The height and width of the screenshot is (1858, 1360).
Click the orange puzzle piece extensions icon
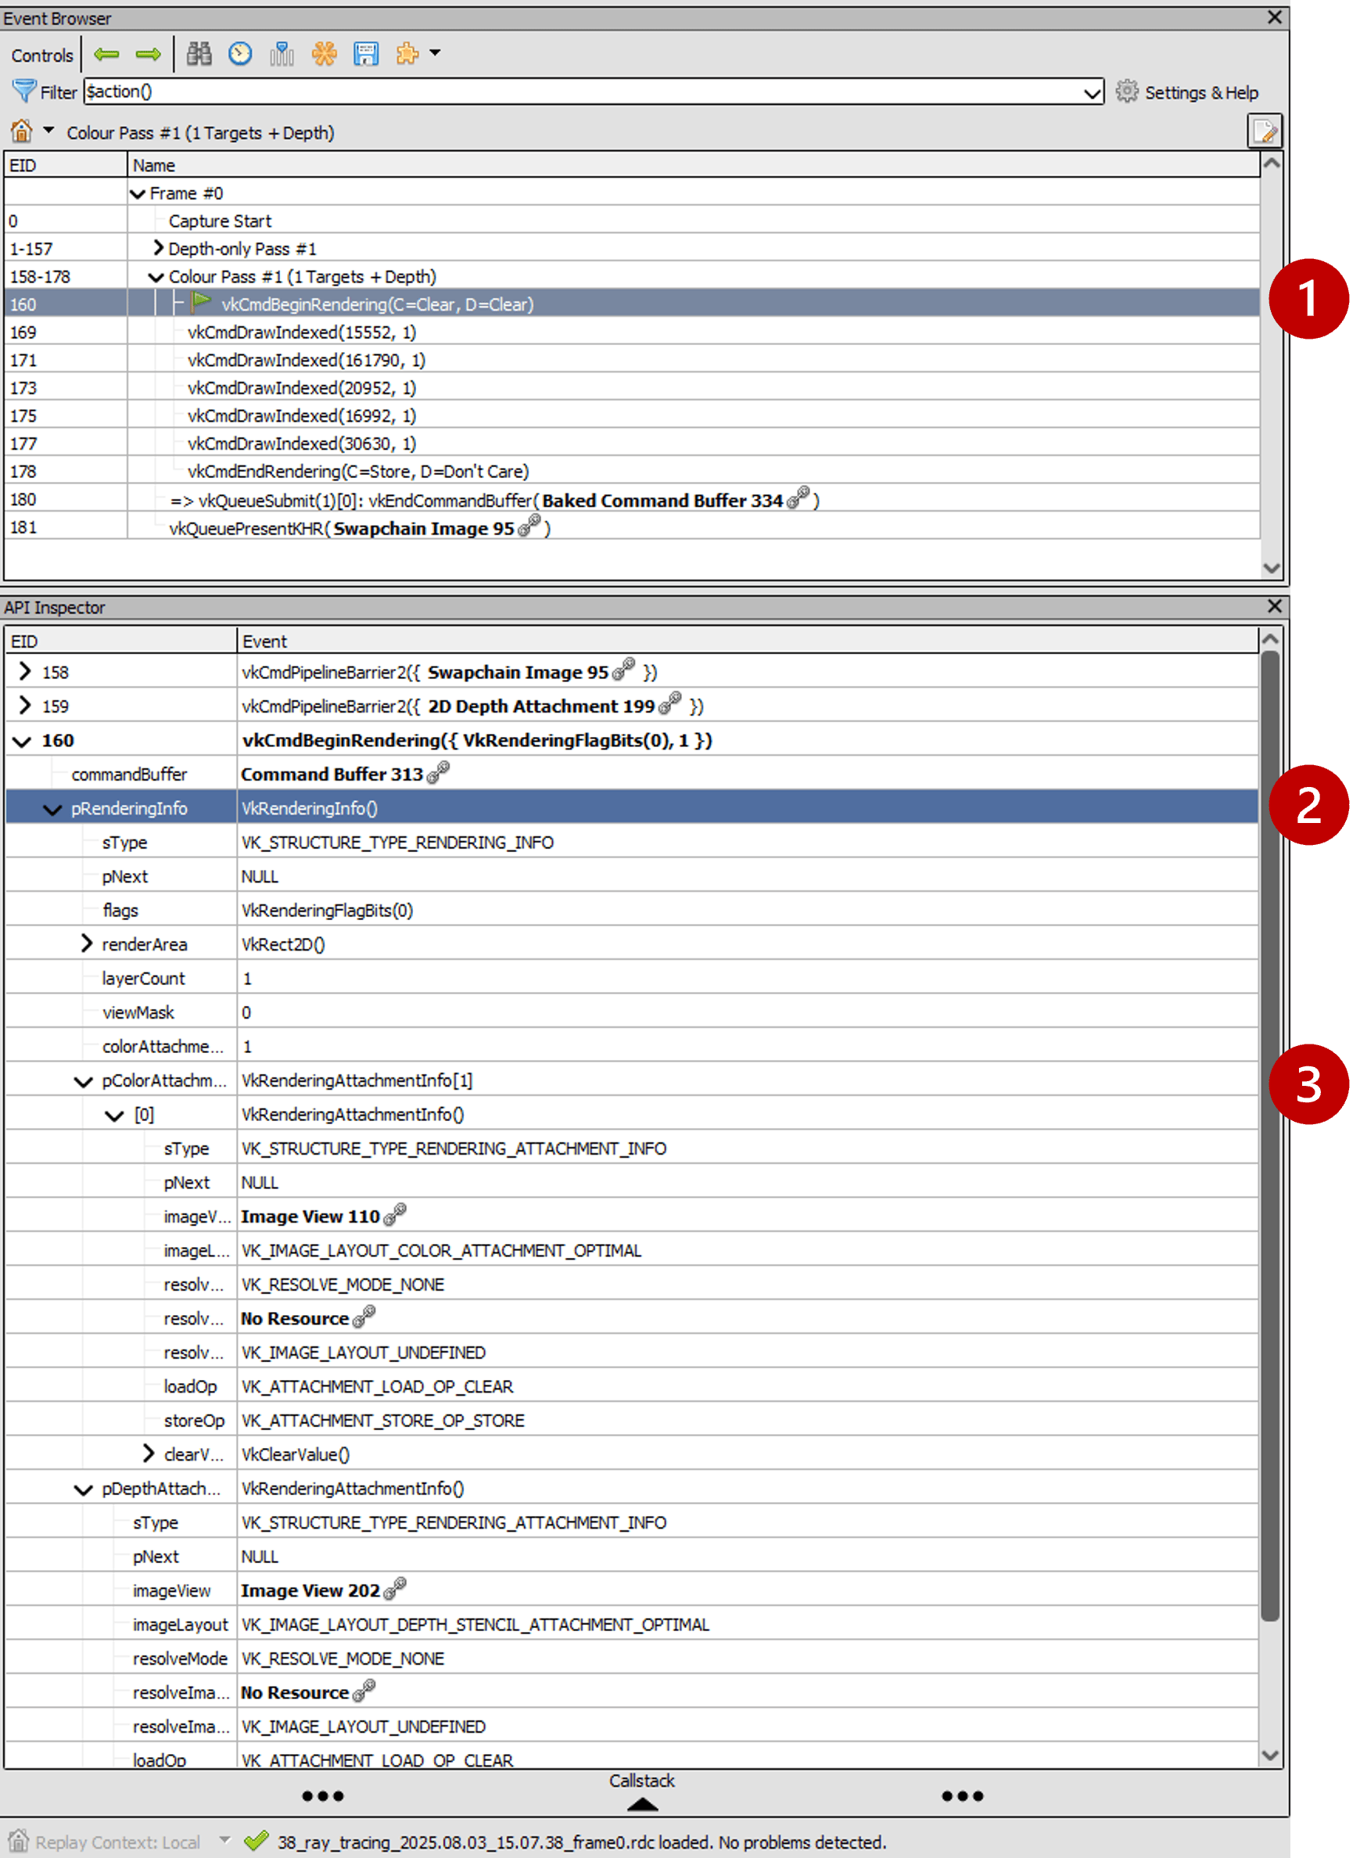(407, 54)
